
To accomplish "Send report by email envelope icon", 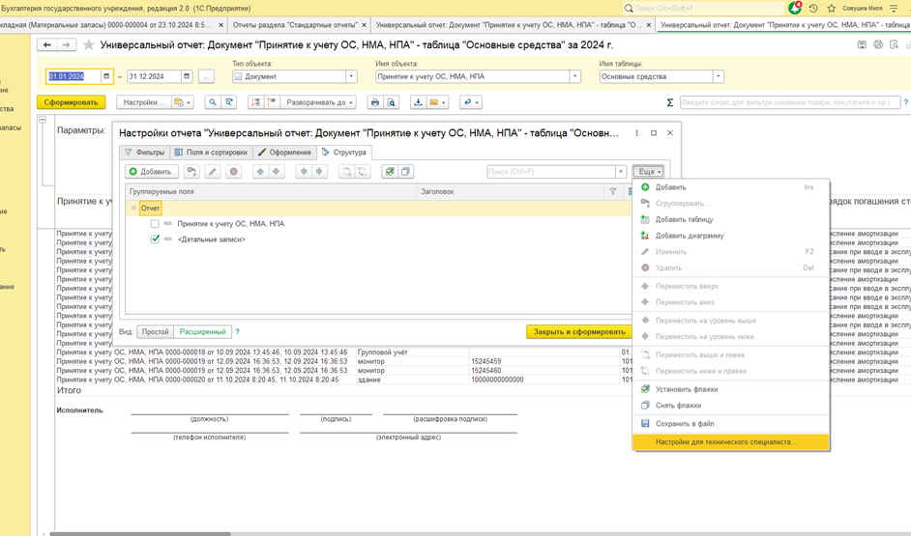I will pos(433,102).
